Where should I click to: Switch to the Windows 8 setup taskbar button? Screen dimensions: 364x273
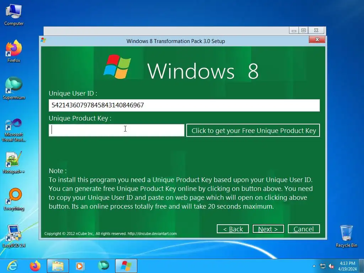pos(126,266)
